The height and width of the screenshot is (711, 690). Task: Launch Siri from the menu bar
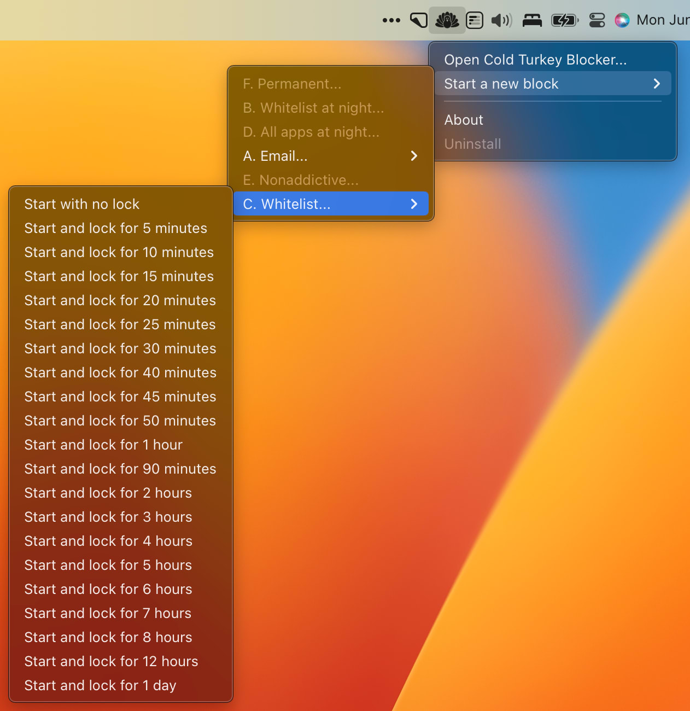[x=622, y=20]
